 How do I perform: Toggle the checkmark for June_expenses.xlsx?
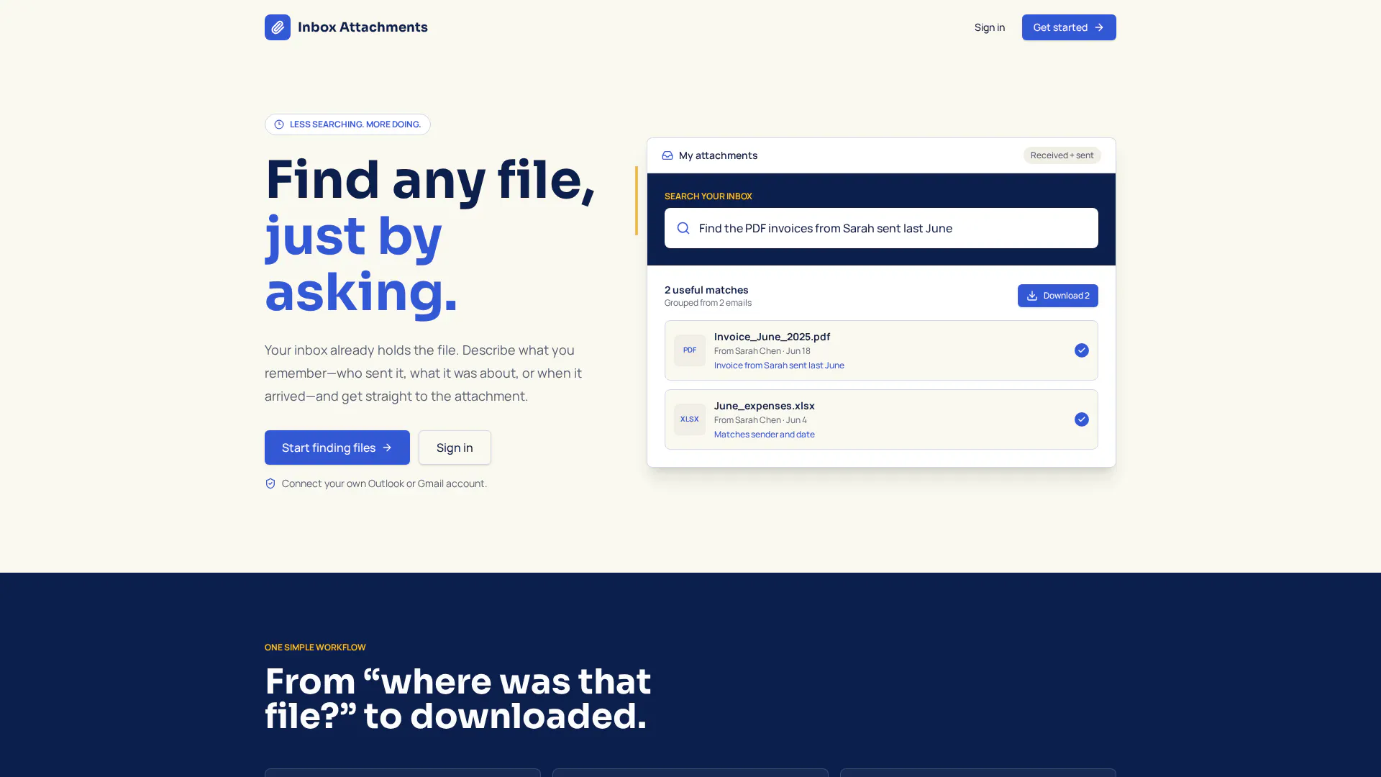[1082, 419]
